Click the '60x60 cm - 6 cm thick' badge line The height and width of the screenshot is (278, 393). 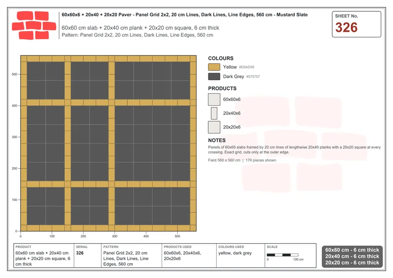pyautogui.click(x=352, y=250)
